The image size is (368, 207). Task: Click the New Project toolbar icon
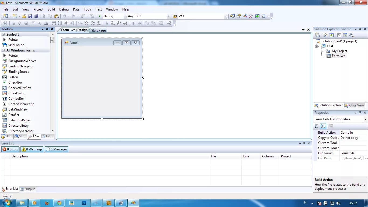[5, 16]
